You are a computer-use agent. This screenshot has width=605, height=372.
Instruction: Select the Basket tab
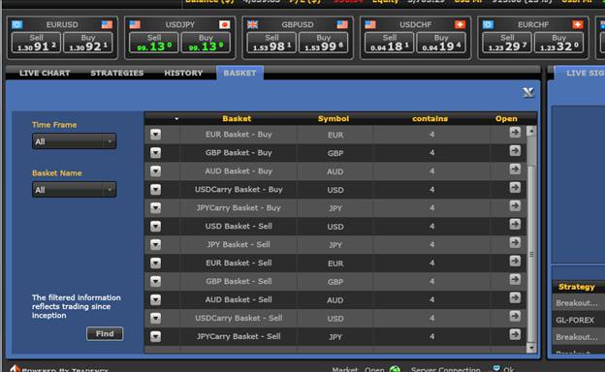pos(240,73)
